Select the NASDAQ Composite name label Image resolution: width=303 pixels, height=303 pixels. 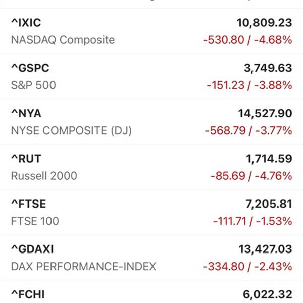tap(63, 40)
